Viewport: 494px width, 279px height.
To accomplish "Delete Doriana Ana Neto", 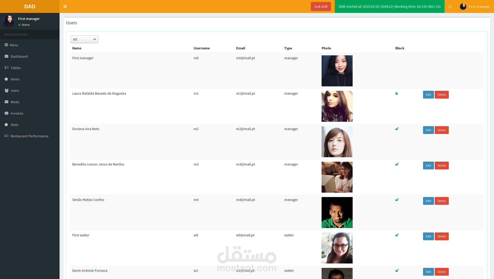I will click(x=441, y=130).
